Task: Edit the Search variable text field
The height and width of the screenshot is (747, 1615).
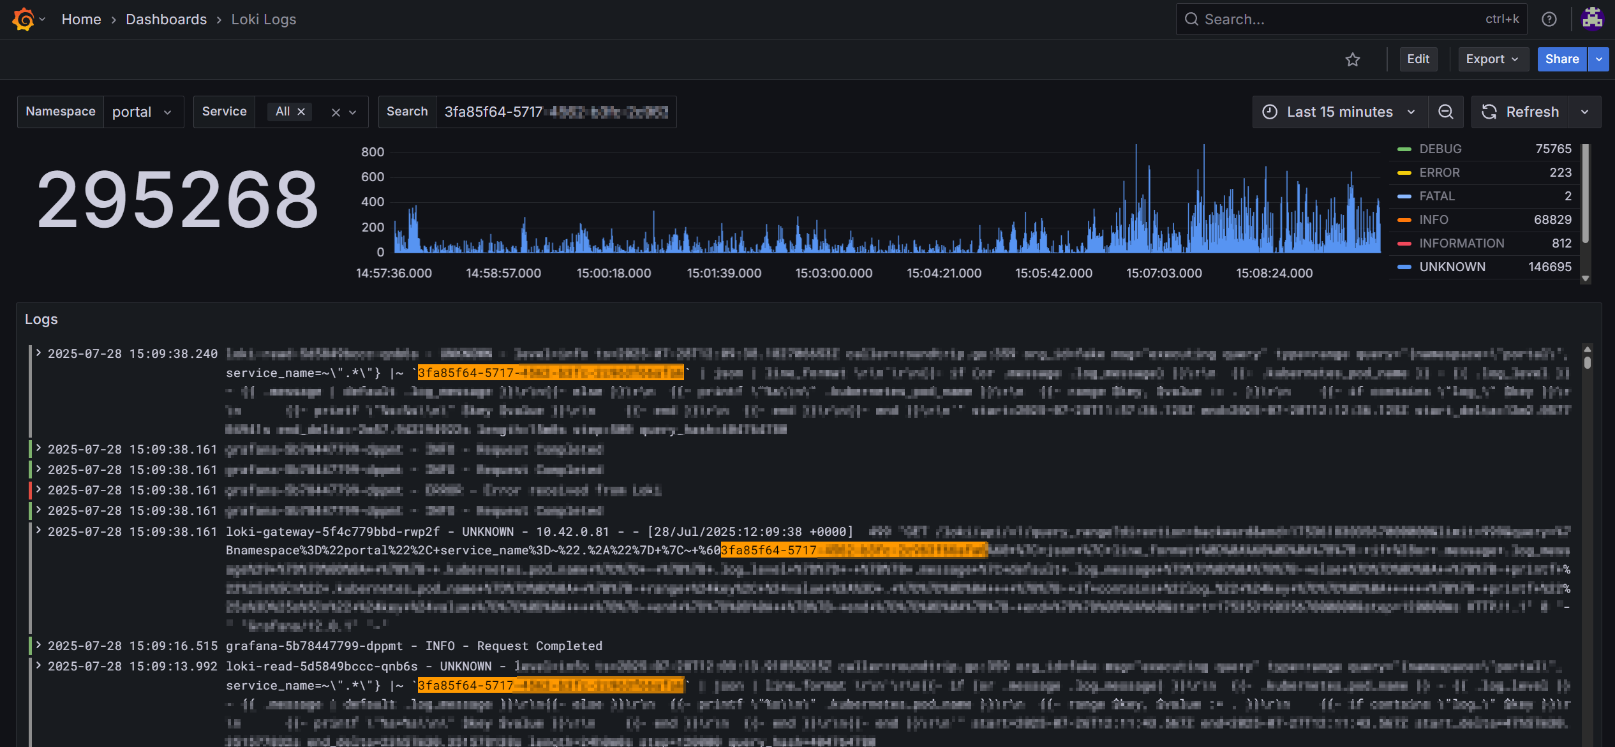Action: (556, 112)
